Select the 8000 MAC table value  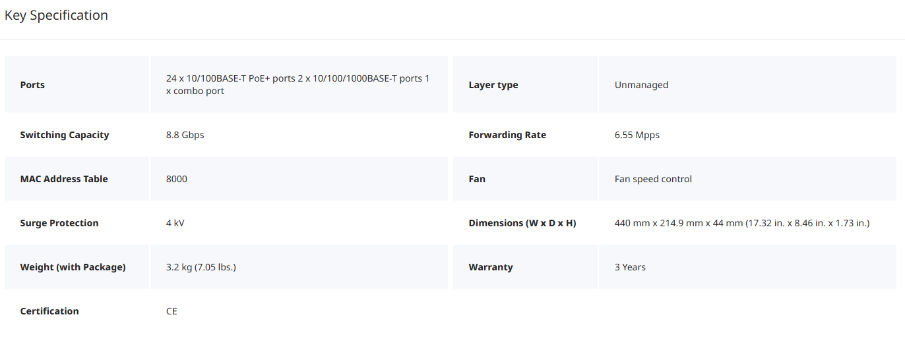(177, 179)
